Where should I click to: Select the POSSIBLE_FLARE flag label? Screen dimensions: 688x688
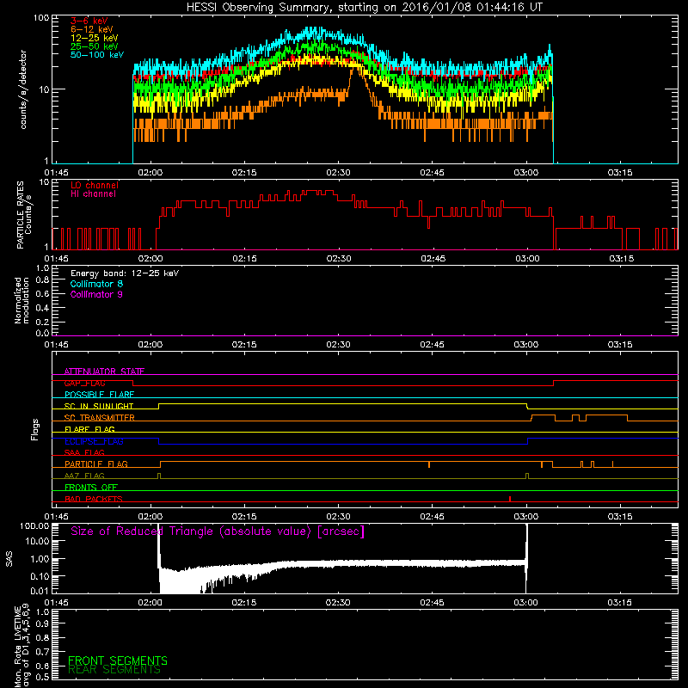pyautogui.click(x=99, y=395)
